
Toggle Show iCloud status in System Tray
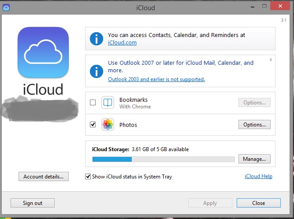88,176
